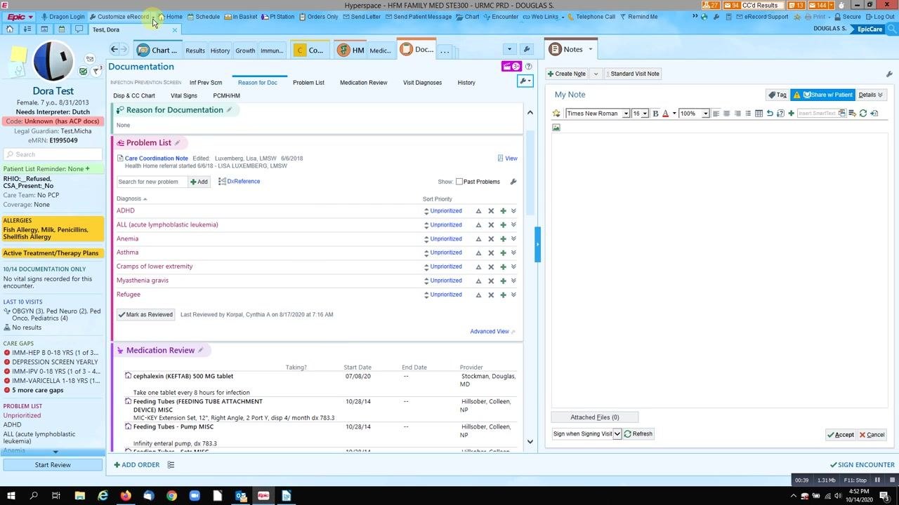Click the Insert SmartText input field
The image size is (899, 505).
[817, 114]
